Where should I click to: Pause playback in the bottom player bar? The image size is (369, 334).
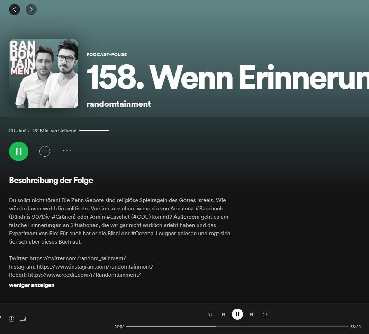237,314
